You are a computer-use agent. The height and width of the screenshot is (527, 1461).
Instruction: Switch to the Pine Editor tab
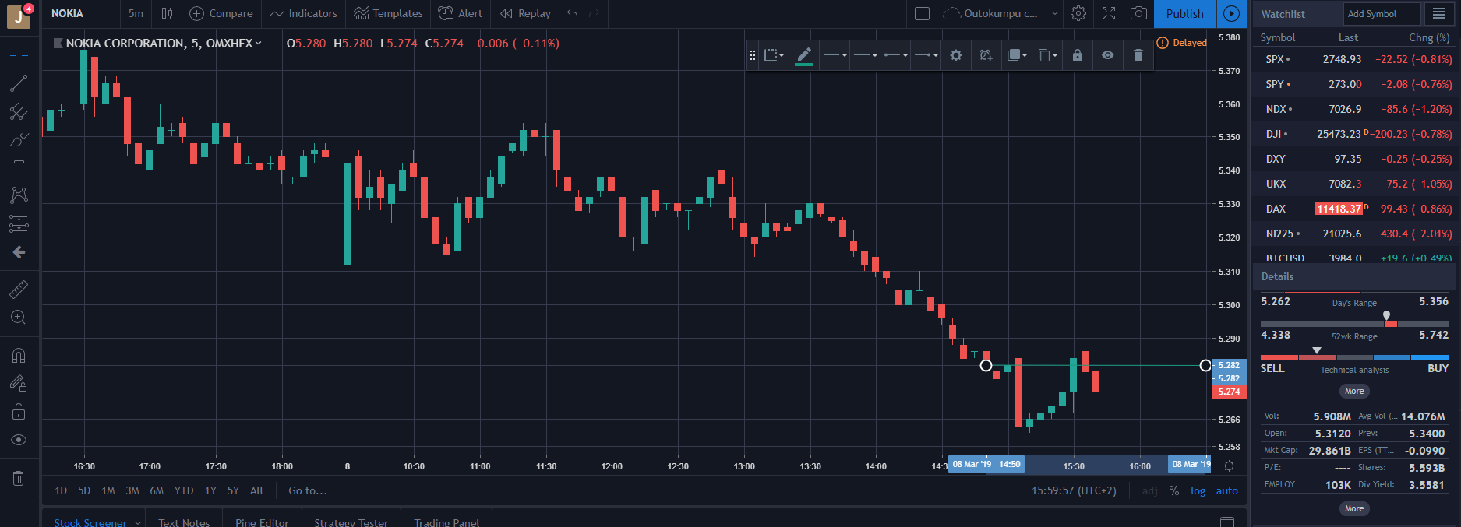coord(262,522)
